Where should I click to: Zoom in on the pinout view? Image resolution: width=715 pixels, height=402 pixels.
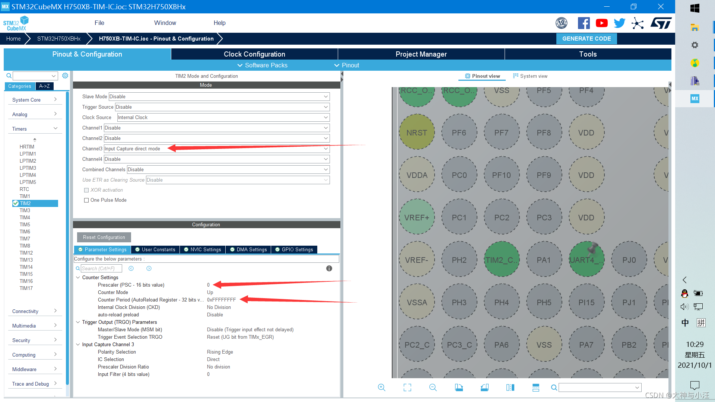coord(381,387)
